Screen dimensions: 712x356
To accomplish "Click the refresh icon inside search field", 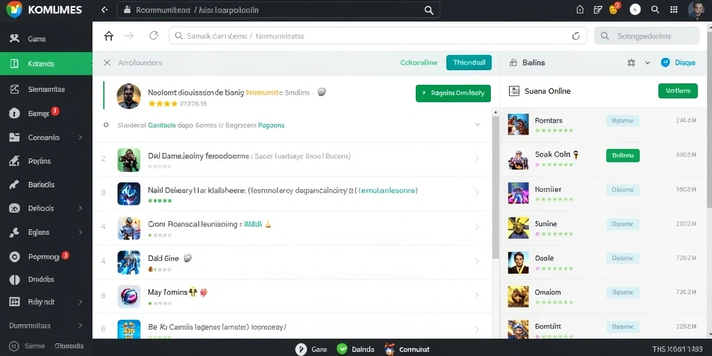I will [x=576, y=36].
